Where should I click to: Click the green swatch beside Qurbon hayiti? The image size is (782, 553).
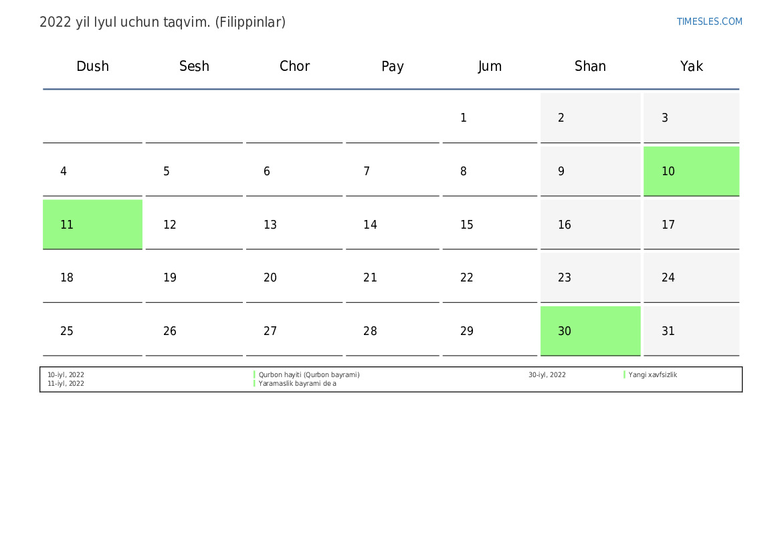tap(254, 375)
